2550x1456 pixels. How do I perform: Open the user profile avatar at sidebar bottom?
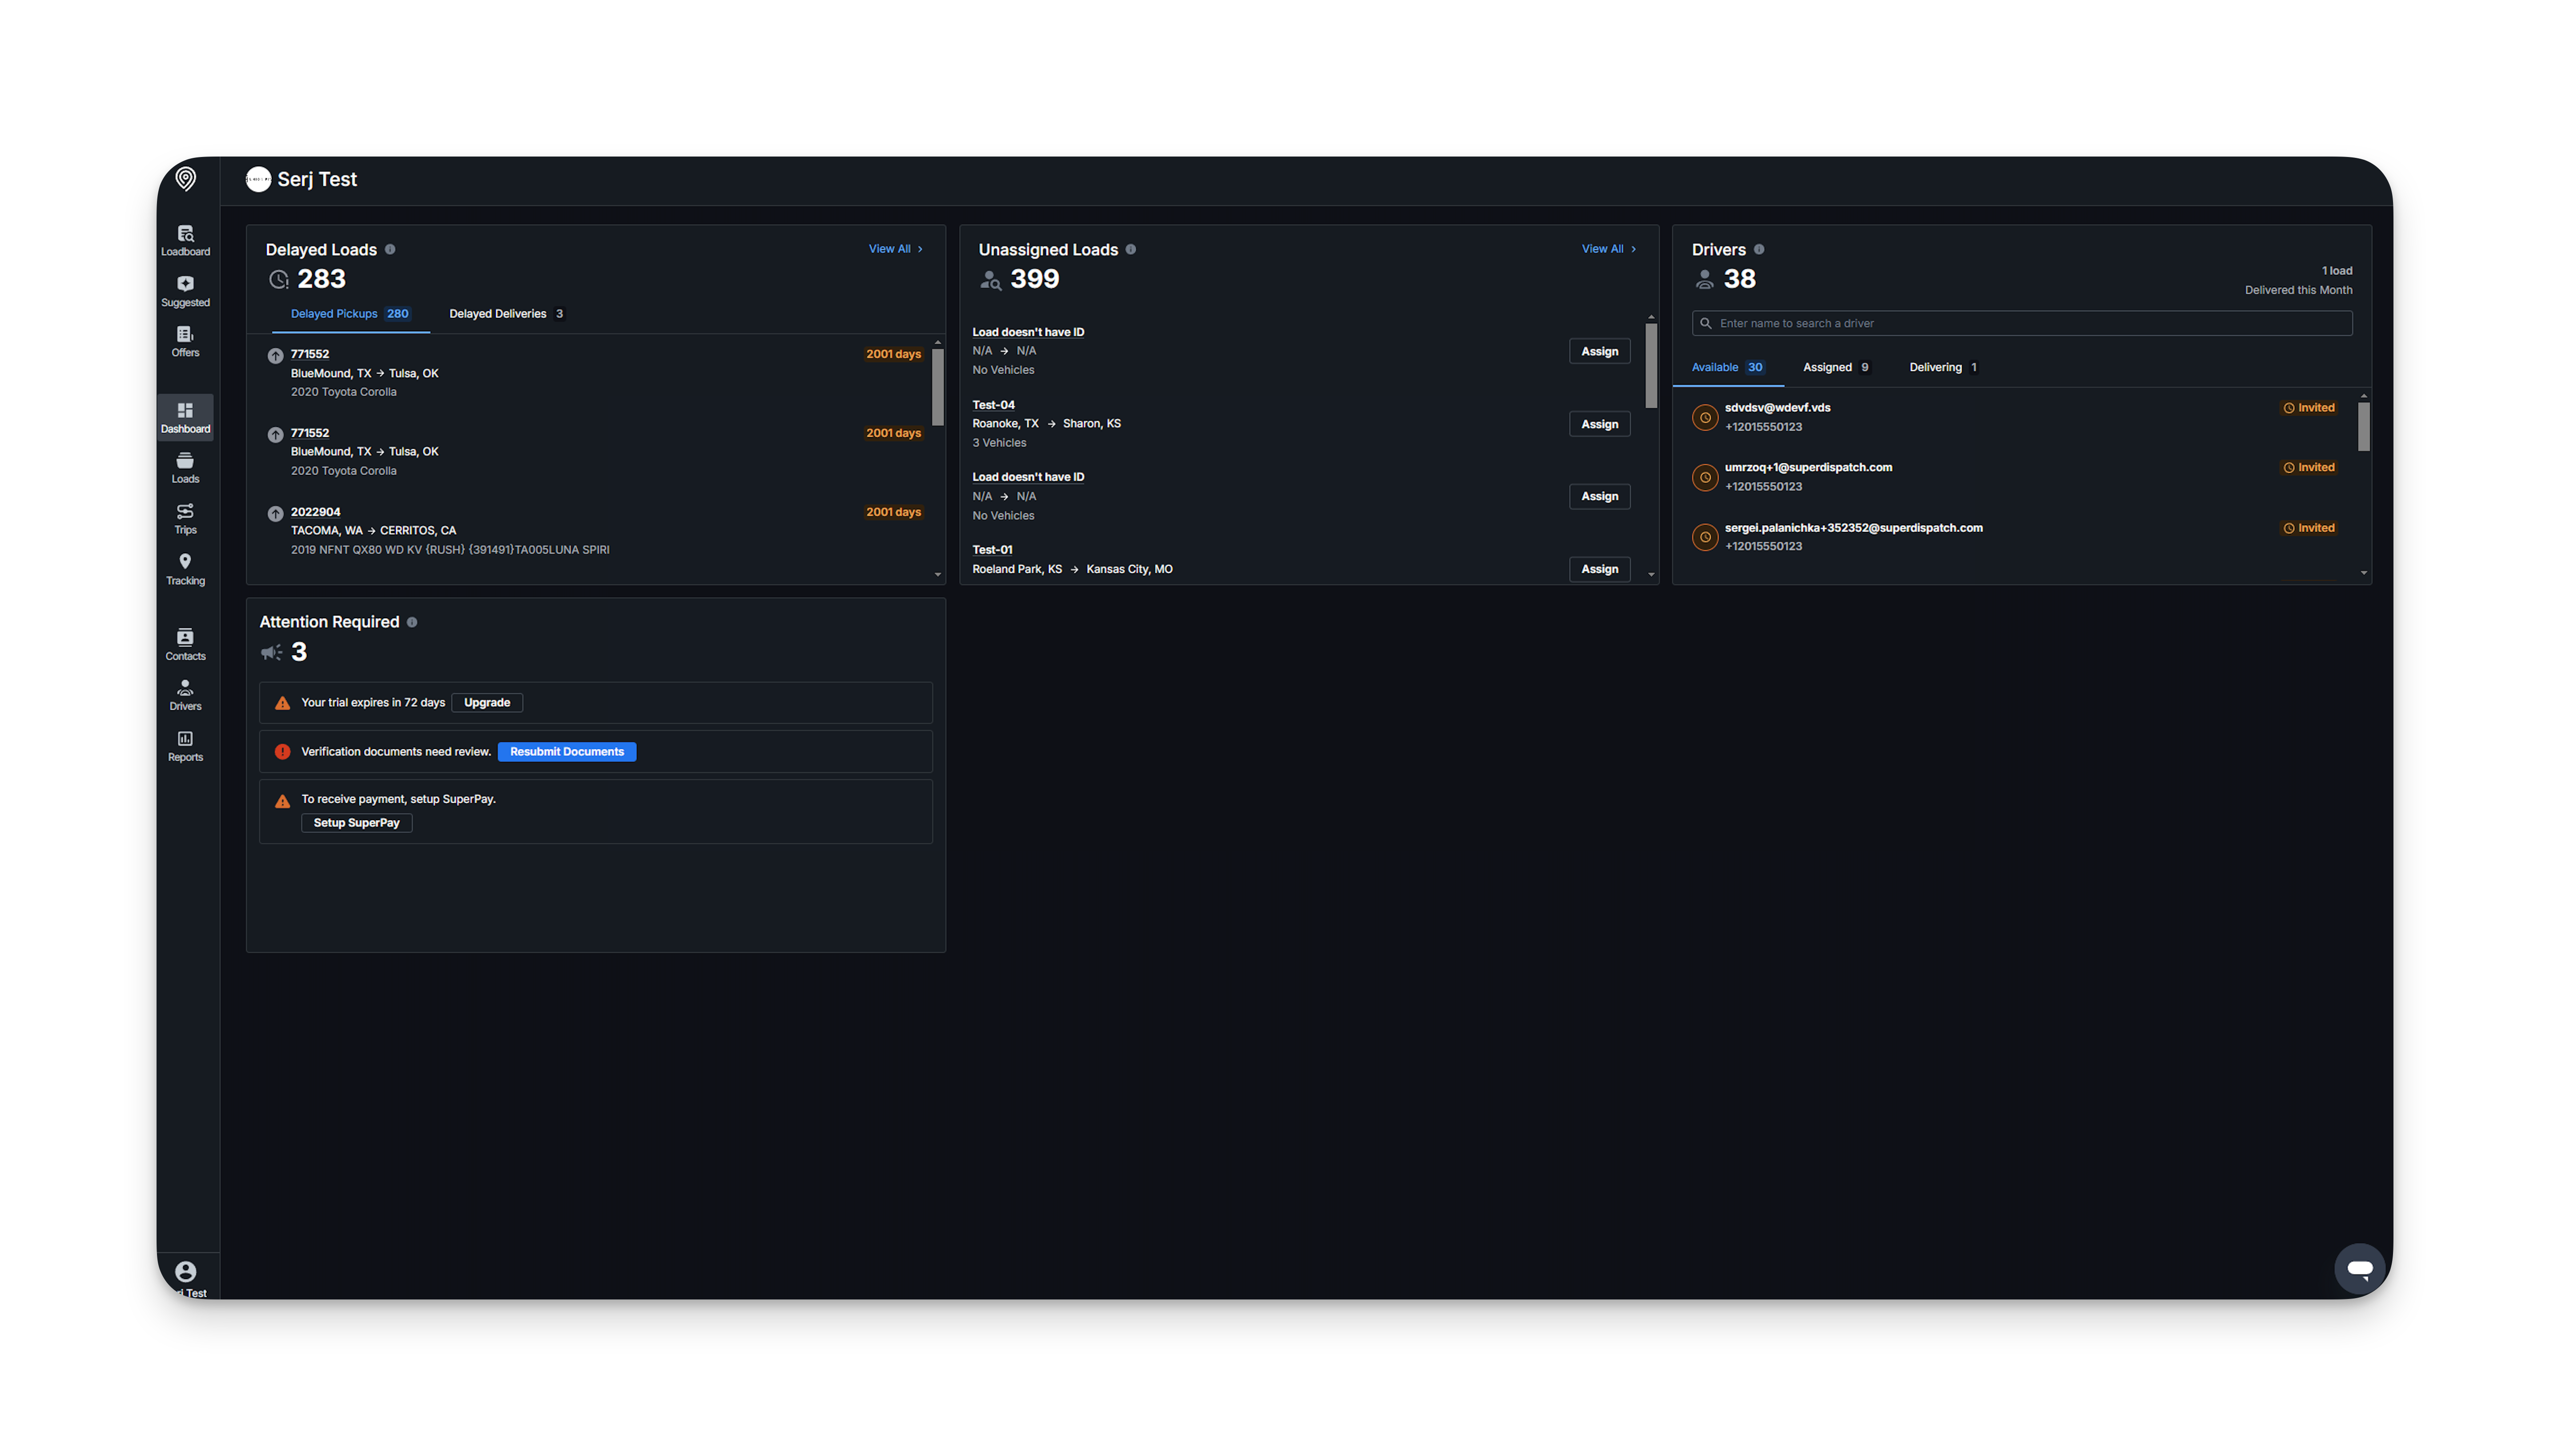(x=185, y=1271)
